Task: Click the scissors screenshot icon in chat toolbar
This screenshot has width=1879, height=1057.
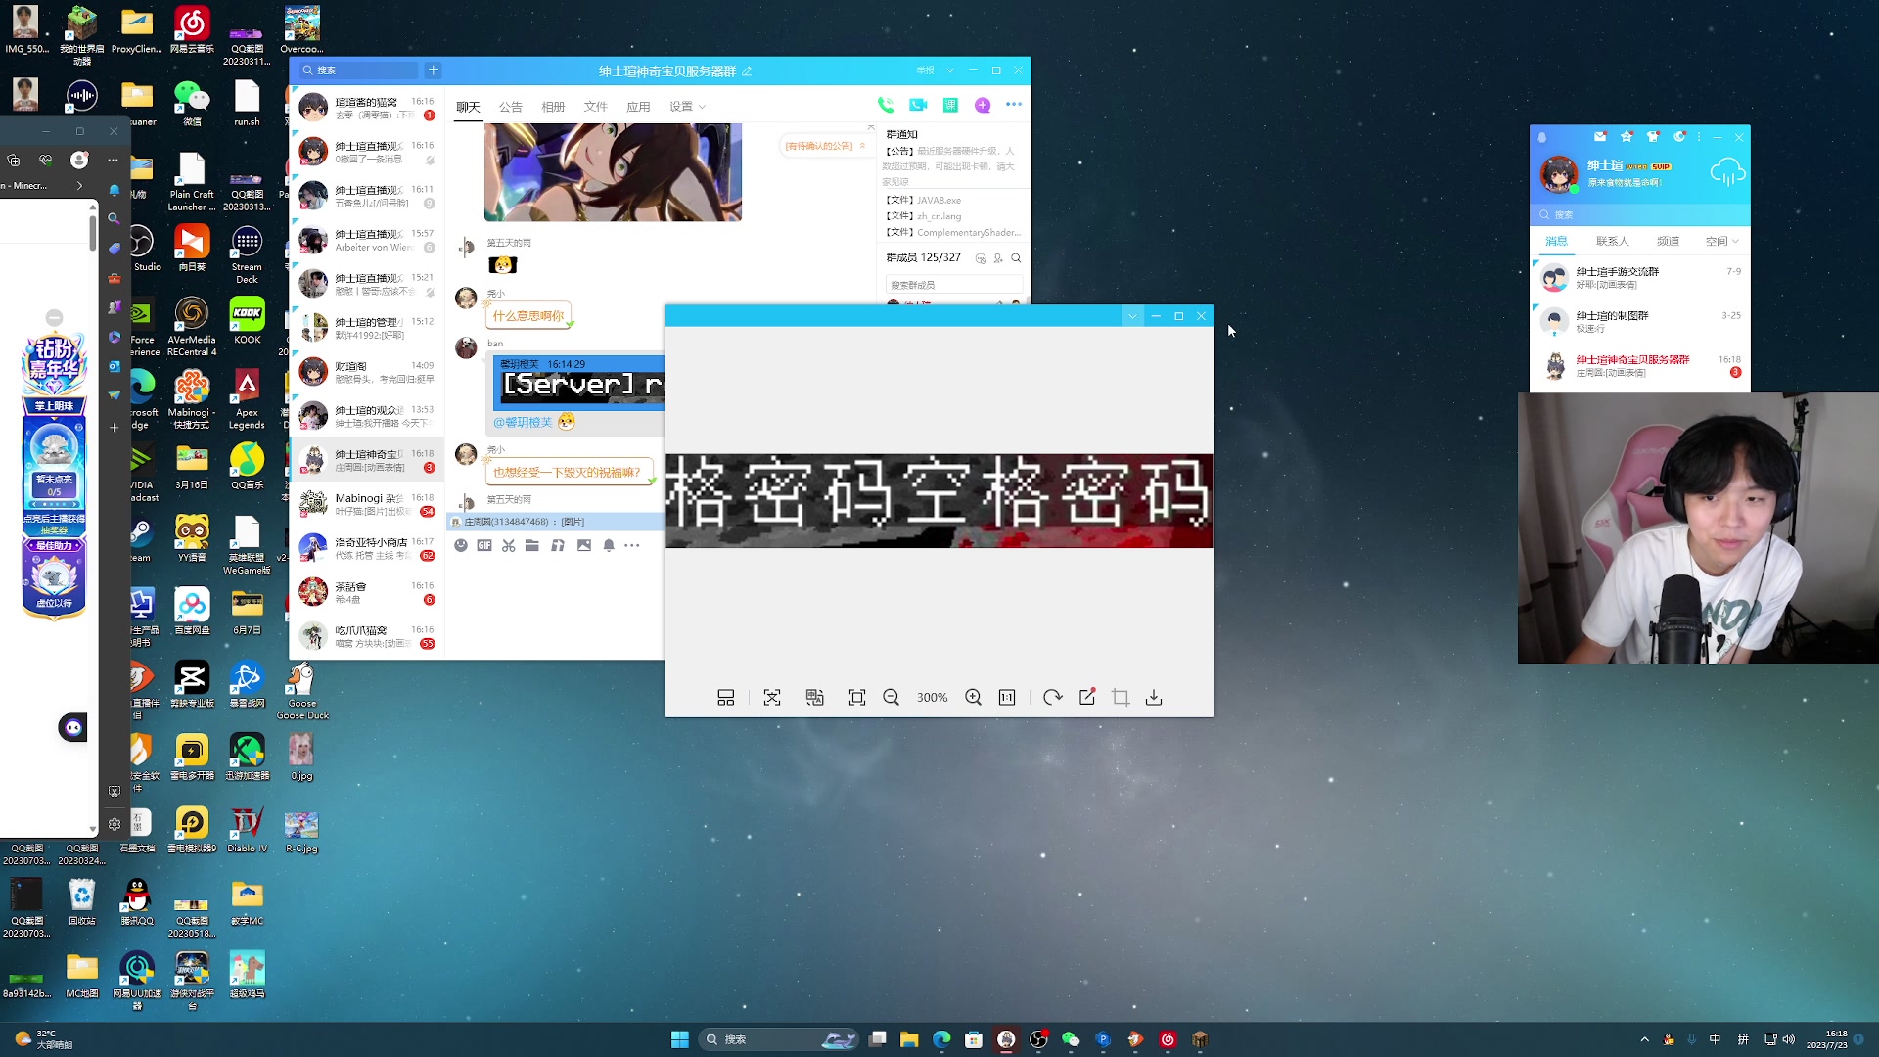Action: tap(508, 545)
